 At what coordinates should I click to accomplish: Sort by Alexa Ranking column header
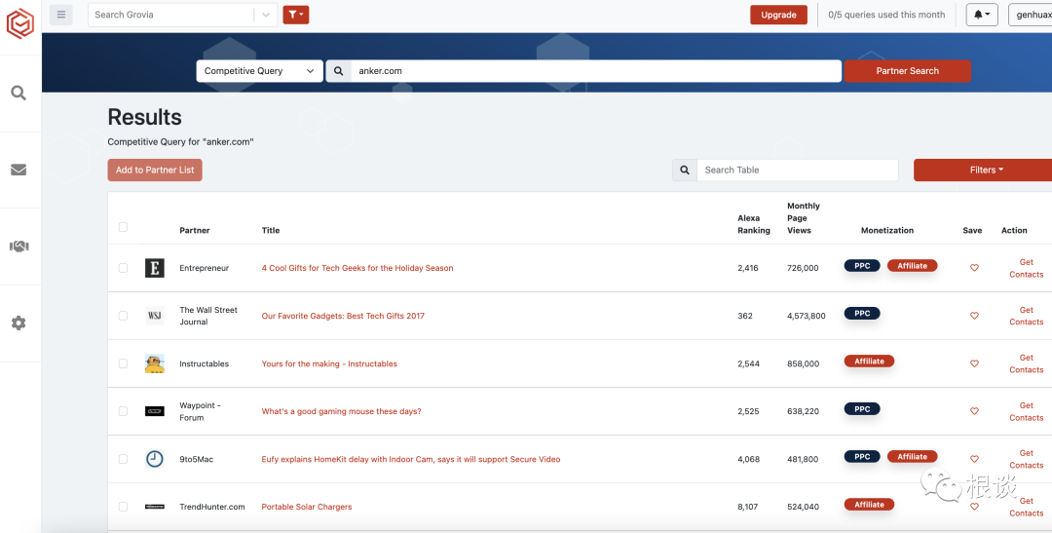tap(753, 224)
